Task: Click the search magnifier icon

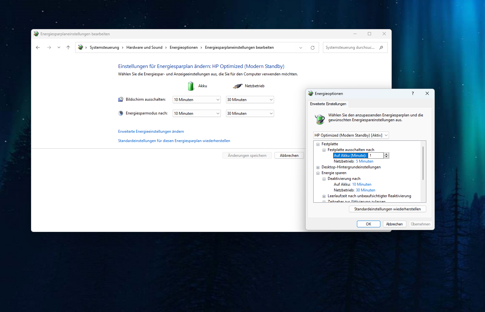Action: click(381, 47)
